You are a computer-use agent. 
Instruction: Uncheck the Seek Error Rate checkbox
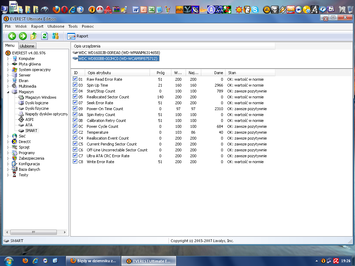(x=75, y=103)
